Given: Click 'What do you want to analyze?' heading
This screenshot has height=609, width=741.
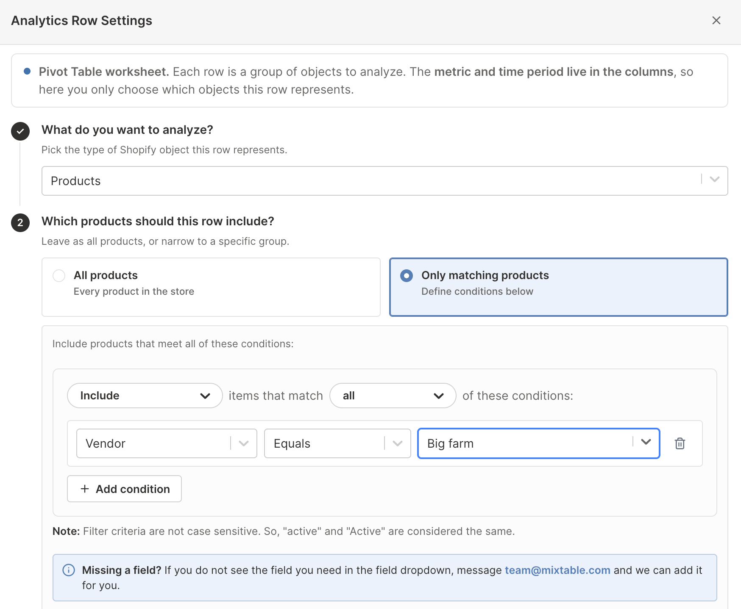Looking at the screenshot, I should [127, 130].
